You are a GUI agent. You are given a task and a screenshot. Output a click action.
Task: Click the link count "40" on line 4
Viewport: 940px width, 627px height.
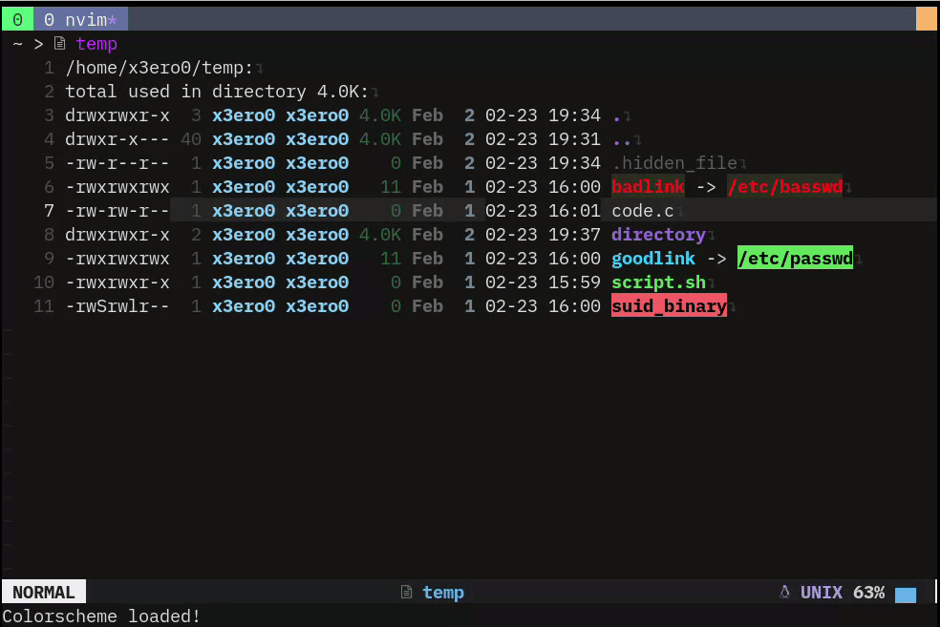click(191, 139)
